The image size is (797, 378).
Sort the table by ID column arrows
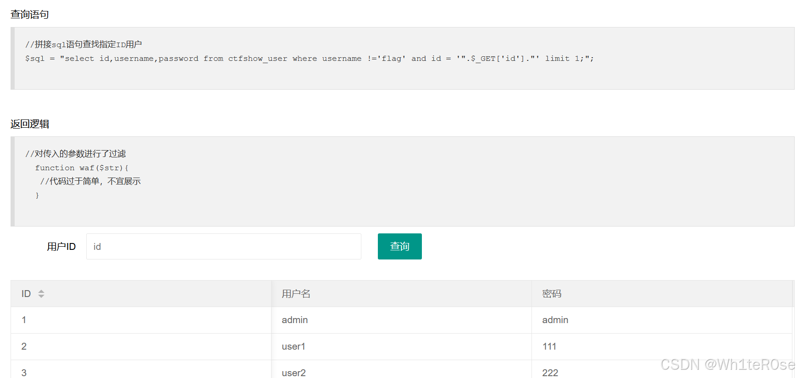pyautogui.click(x=41, y=294)
